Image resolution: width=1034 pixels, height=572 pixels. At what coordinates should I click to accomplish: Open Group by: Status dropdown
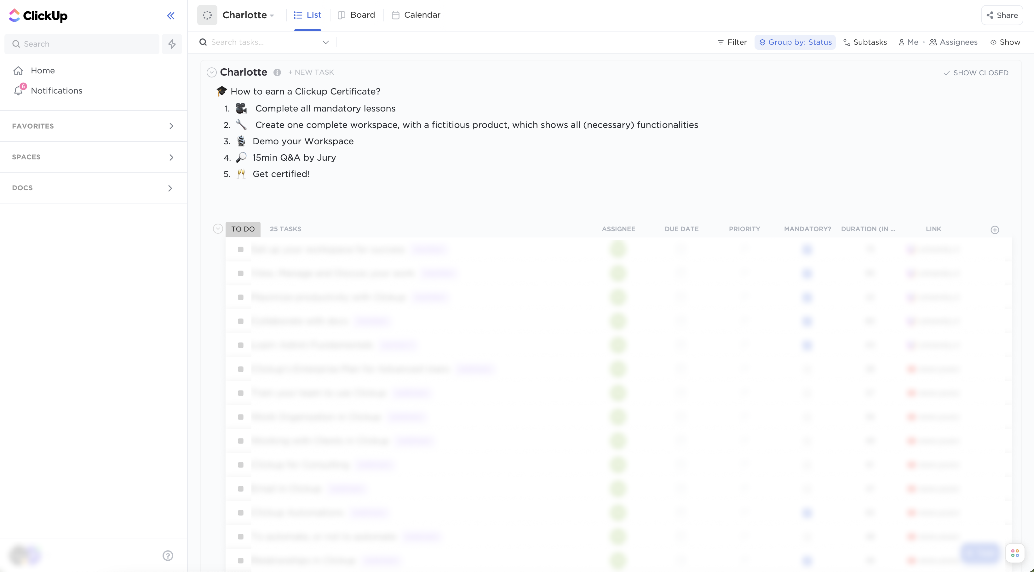pos(795,42)
